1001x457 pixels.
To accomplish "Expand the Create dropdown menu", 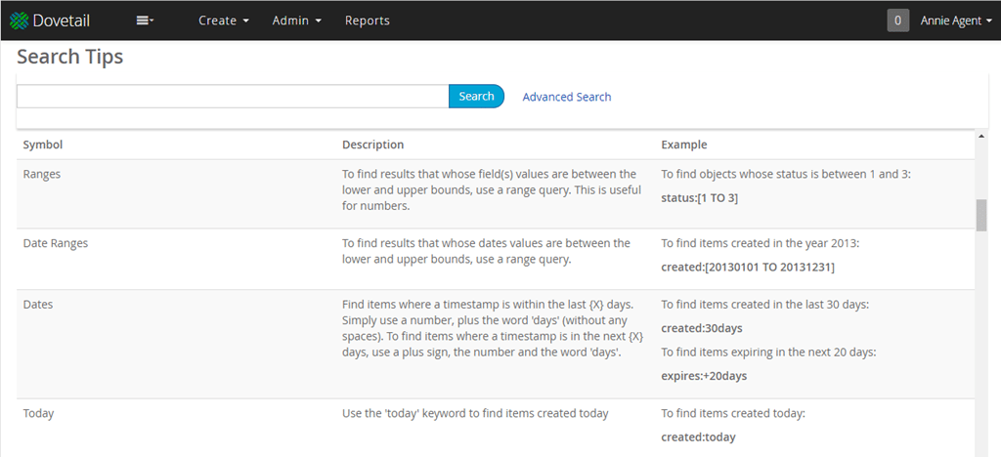I will [224, 21].
